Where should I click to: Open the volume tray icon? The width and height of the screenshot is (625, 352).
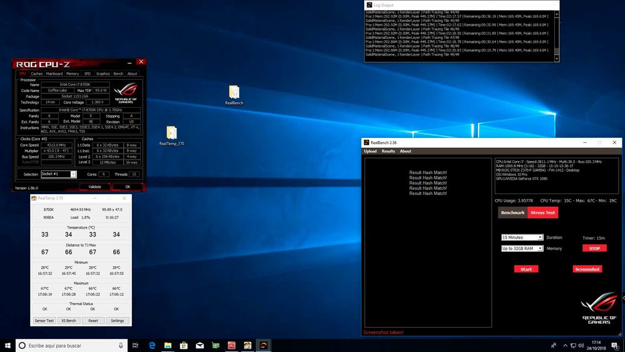coord(581,345)
